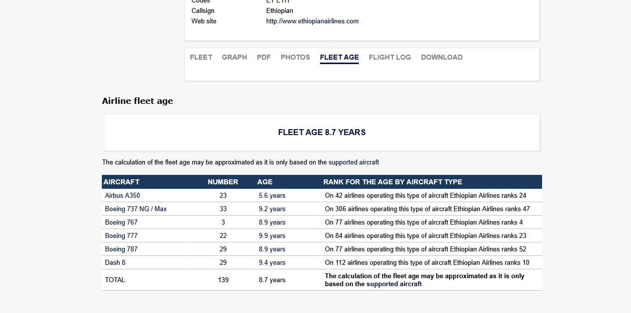Switch to the GRAPH tab
This screenshot has width=631, height=313.
coord(234,57)
